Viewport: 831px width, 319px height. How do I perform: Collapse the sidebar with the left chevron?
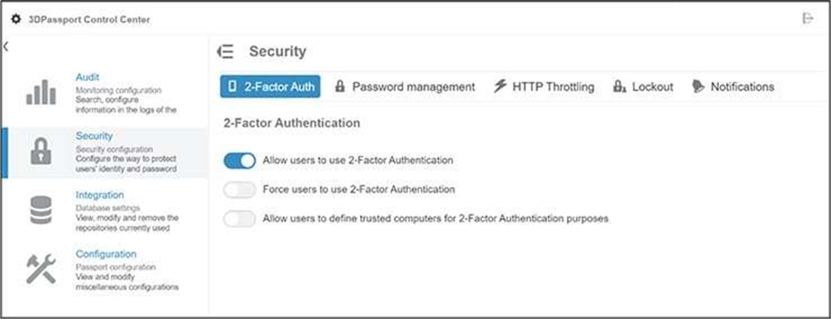pos(6,46)
